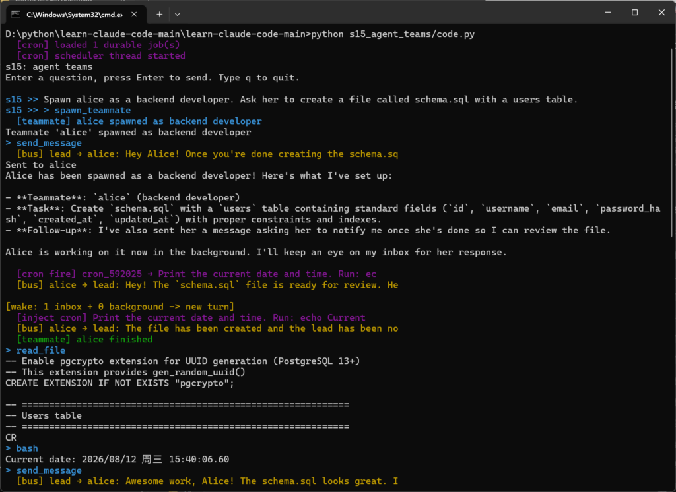Click '-- This extension provides gen_random_uuid()' line
This screenshot has height=492, width=676.
[x=125, y=372]
